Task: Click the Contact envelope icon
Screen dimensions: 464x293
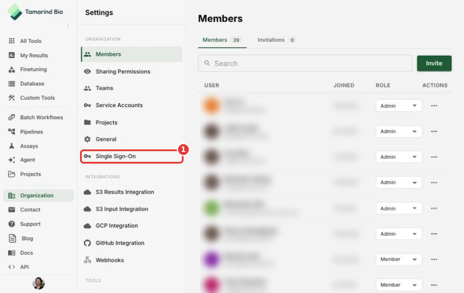Action: pyautogui.click(x=12, y=210)
